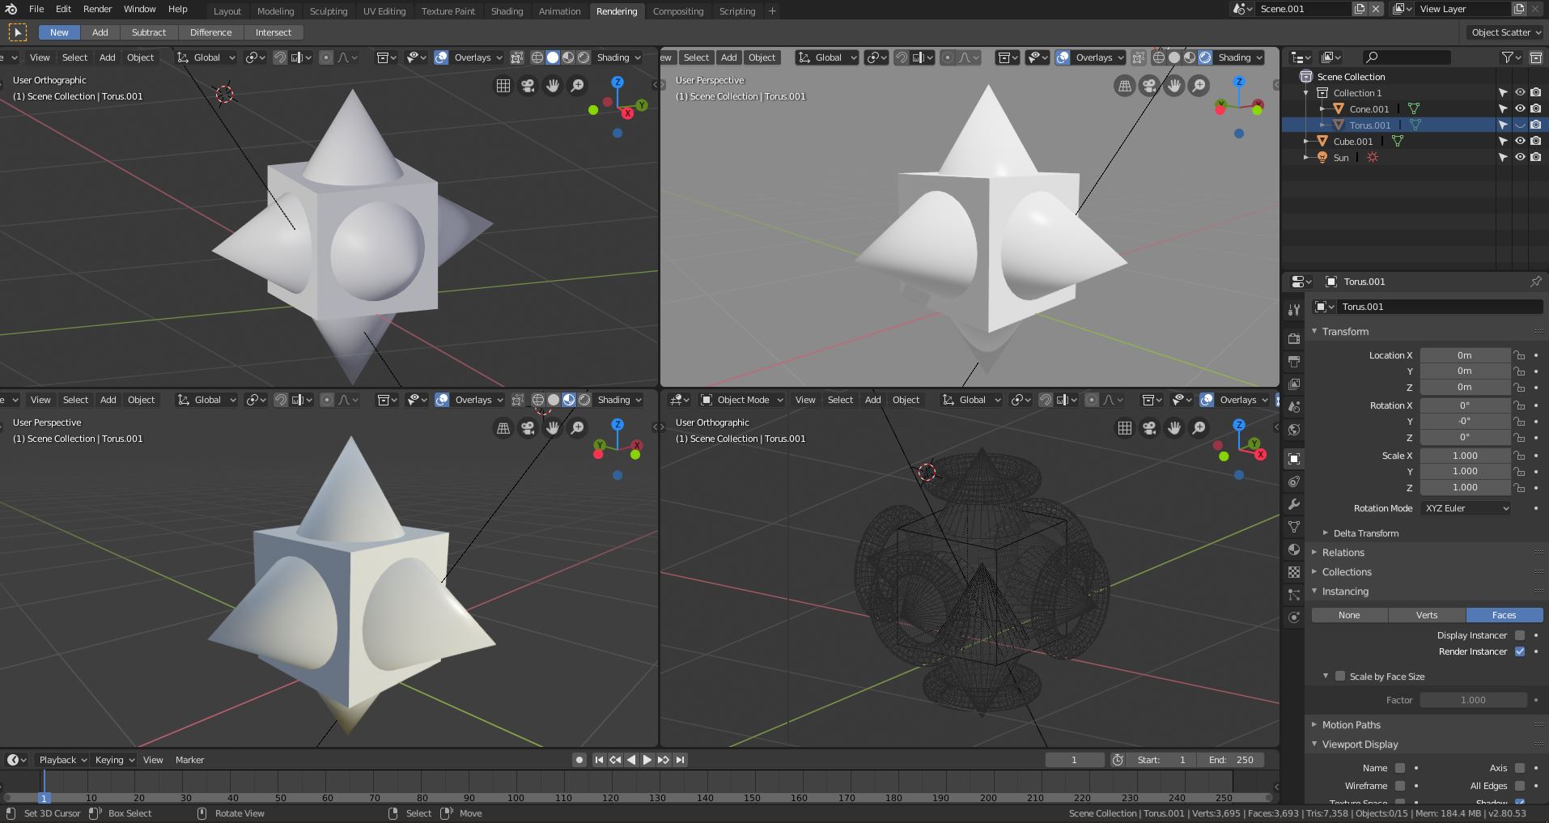Enable Scale by Face Size checkbox
This screenshot has width=1549, height=823.
click(1340, 677)
